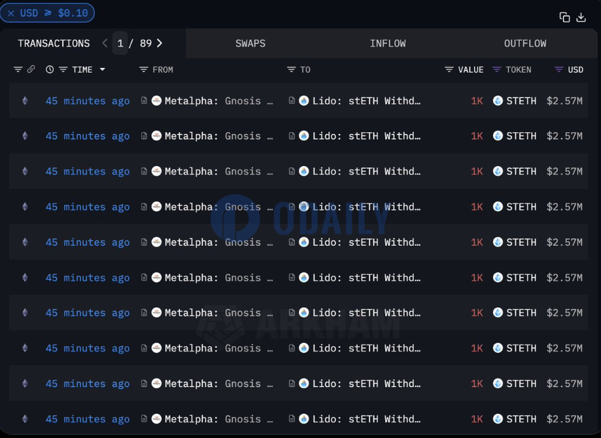601x438 pixels.
Task: Open Metalpha: Gnosis sender in the last row
Action: coord(218,419)
